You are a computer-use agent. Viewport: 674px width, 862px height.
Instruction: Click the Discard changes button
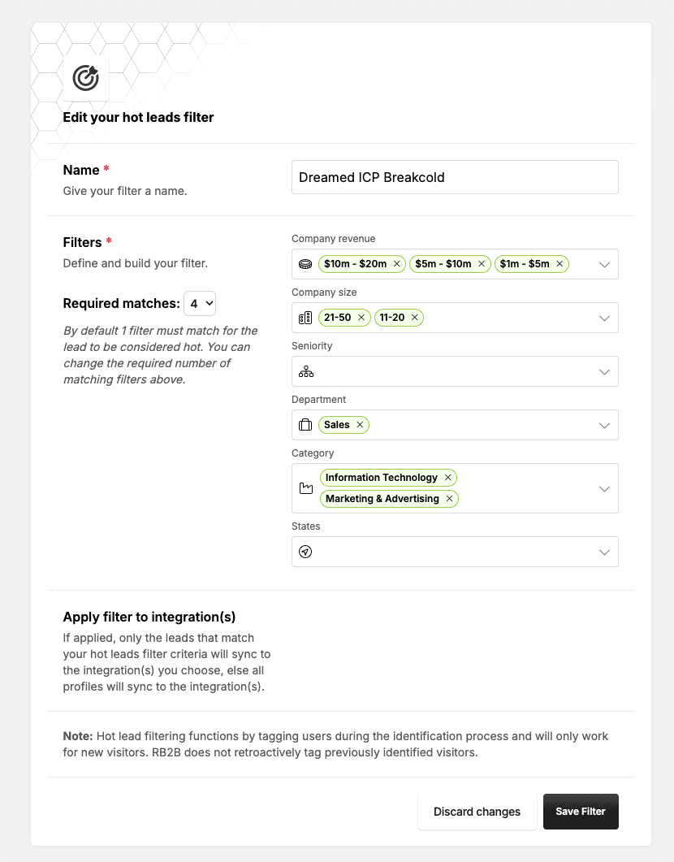(477, 812)
